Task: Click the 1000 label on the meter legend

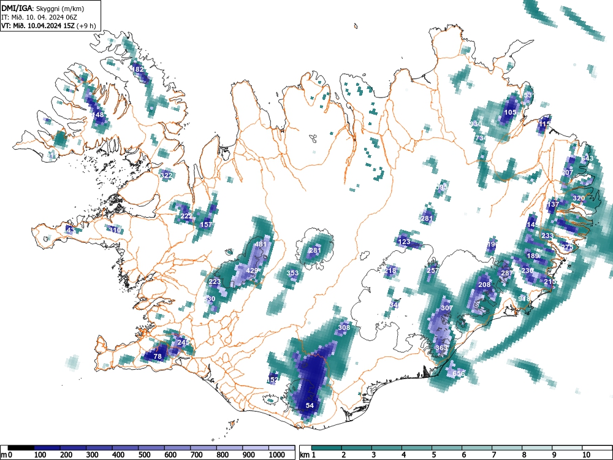Action: pyautogui.click(x=277, y=455)
